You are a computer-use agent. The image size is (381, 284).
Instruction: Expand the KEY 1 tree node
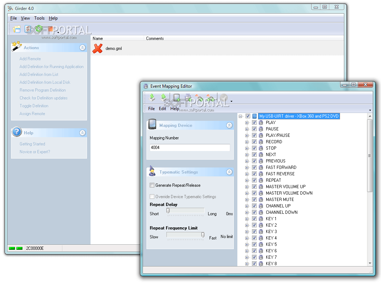(247, 219)
